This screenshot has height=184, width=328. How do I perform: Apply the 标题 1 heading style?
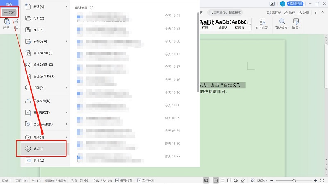coord(207,25)
